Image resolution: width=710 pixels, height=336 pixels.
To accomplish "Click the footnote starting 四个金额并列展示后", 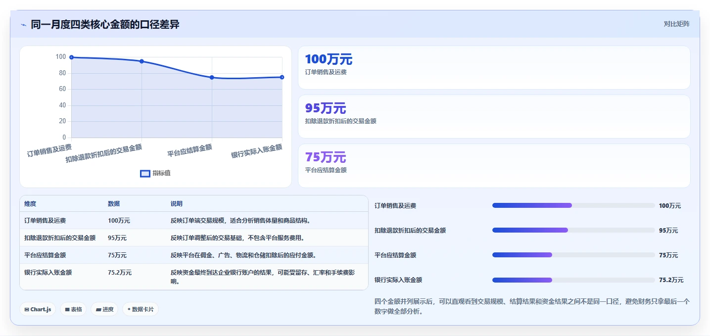I will pyautogui.click(x=532, y=306).
